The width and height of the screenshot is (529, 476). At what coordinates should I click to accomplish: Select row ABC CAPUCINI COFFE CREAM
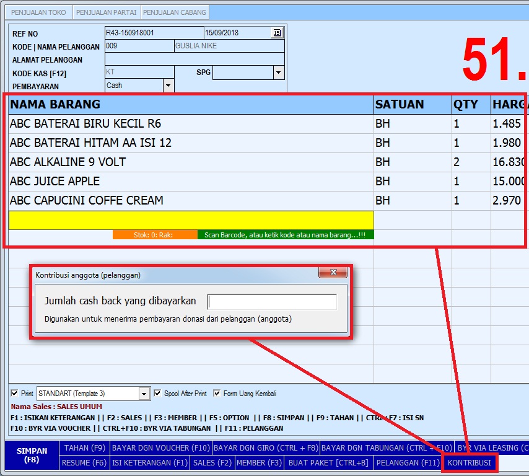click(x=191, y=201)
